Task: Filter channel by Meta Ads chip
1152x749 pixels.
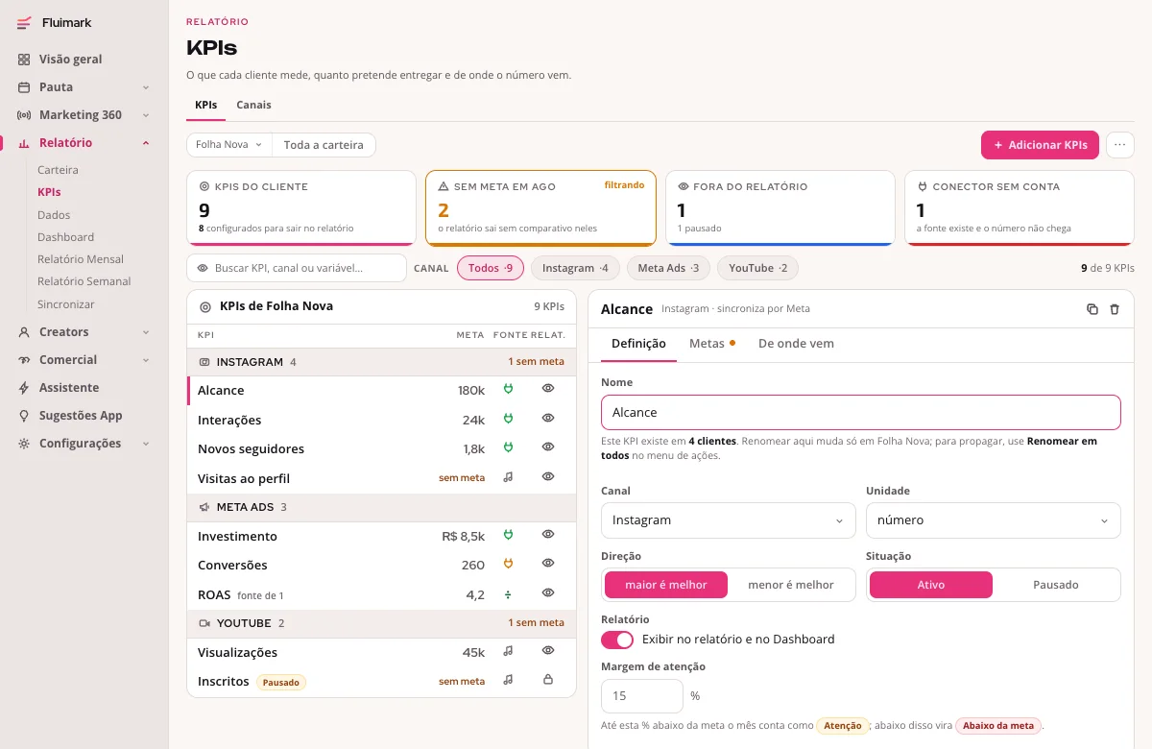Action: 669,268
